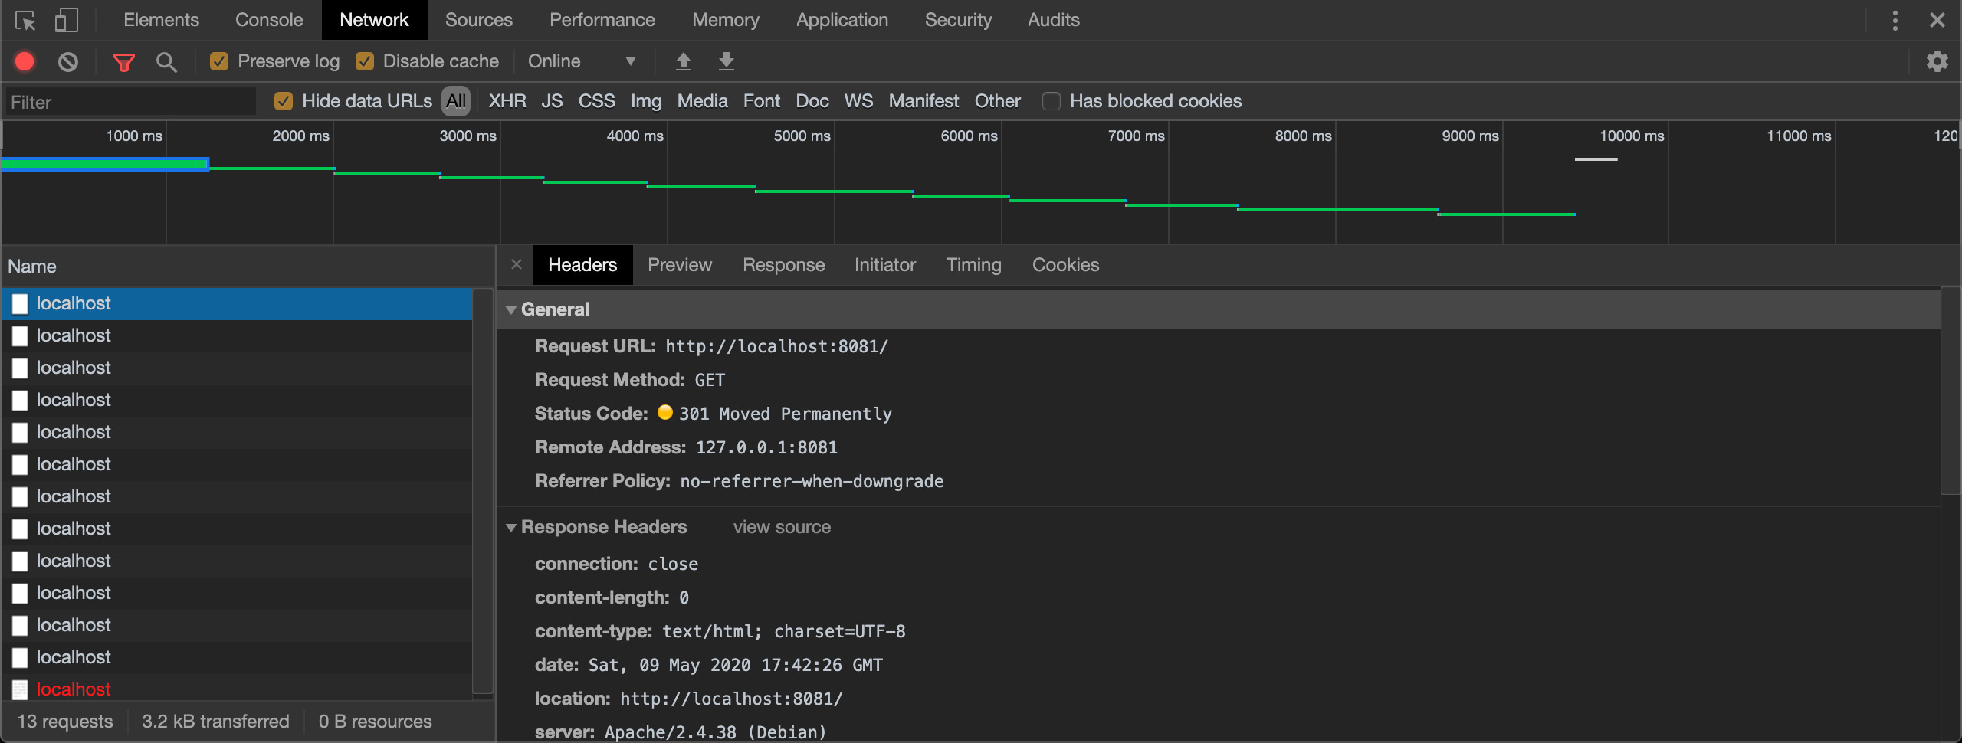This screenshot has height=743, width=1962.
Task: Open the Sources tab
Action: (478, 20)
